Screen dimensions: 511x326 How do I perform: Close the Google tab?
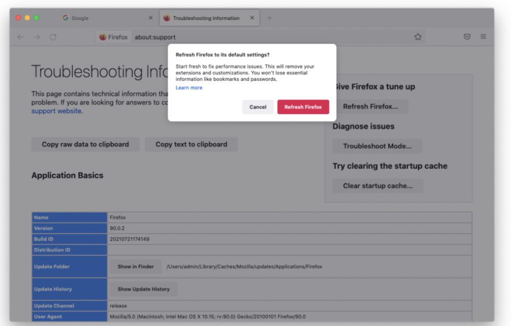click(x=151, y=18)
